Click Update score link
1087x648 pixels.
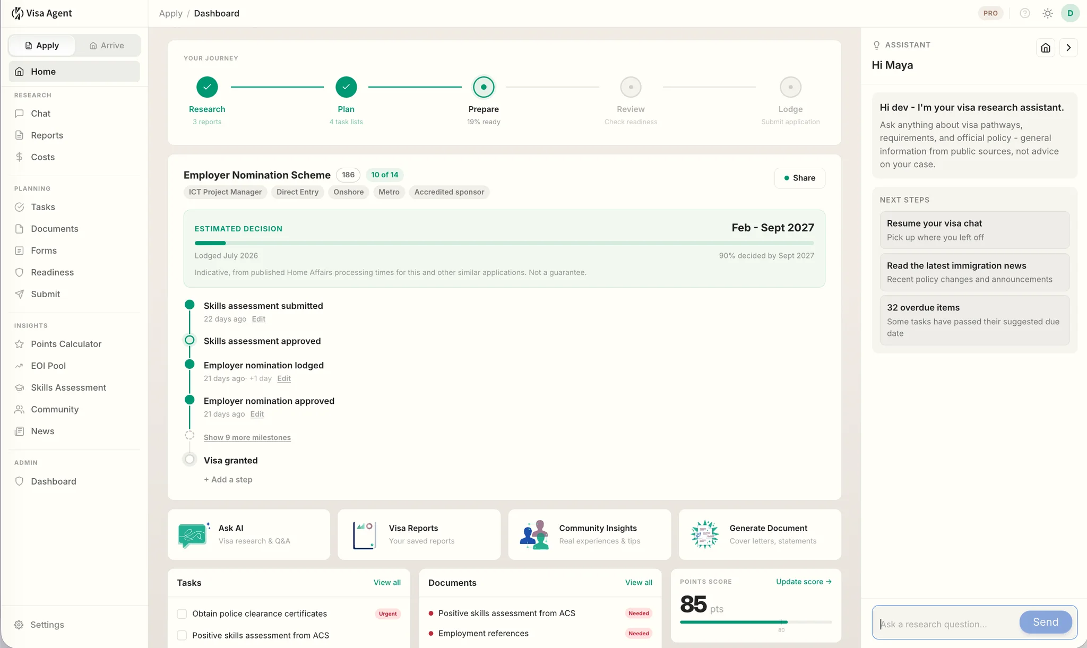(804, 582)
